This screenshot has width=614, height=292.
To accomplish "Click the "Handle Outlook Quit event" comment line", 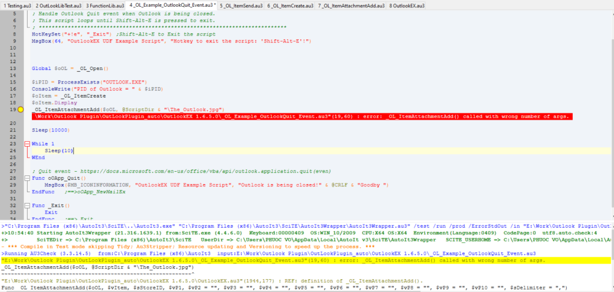I will click(x=123, y=13).
